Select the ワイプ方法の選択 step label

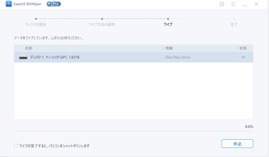tap(102, 25)
